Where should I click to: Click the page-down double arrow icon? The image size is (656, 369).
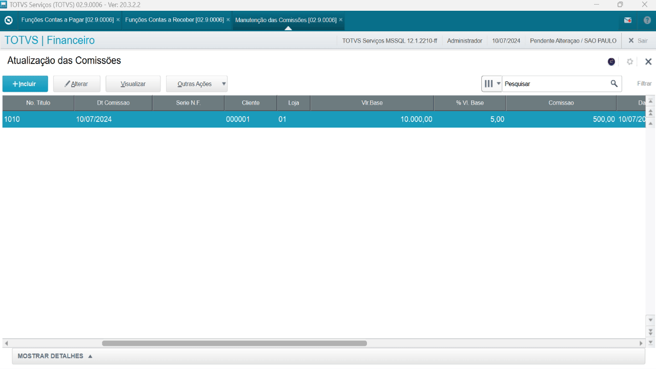click(650, 331)
